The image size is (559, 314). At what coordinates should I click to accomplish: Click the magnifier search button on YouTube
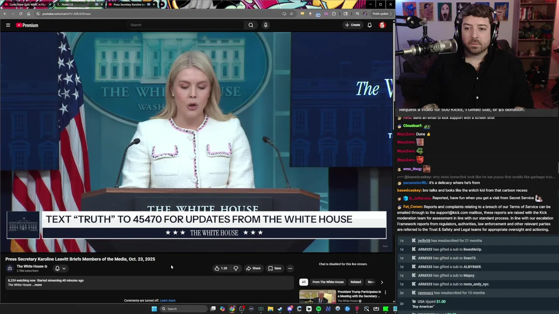(251, 25)
